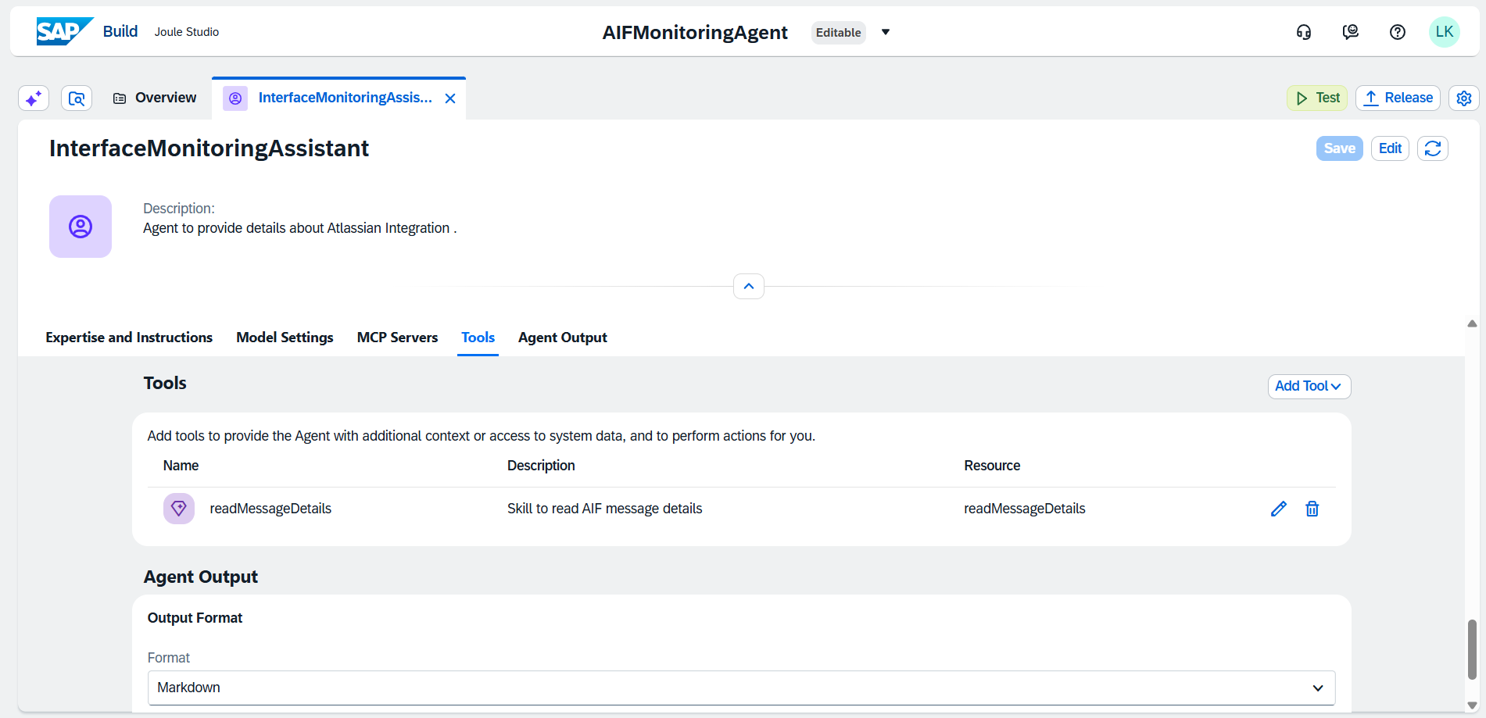Click the AI sparkle assistant icon
The image size is (1486, 718).
[x=34, y=98]
